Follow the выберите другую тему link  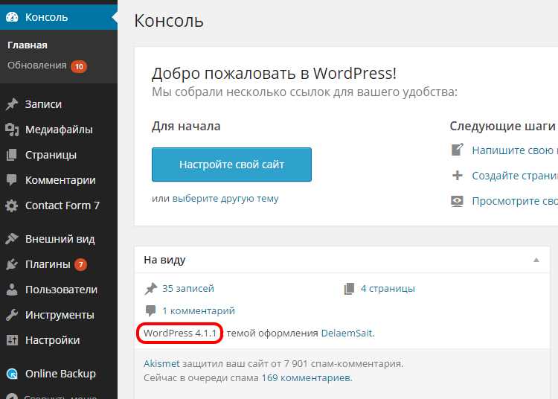(x=225, y=198)
